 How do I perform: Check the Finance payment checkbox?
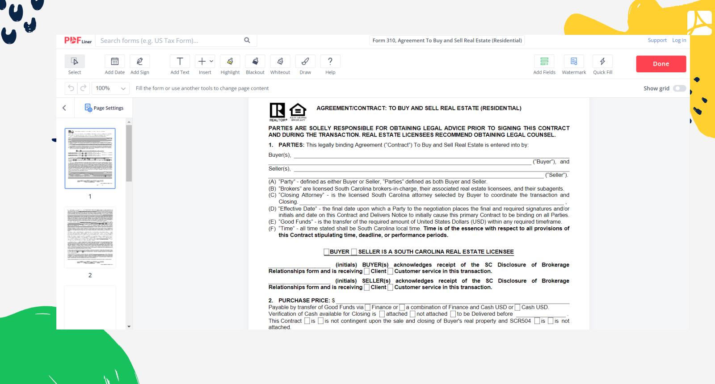coord(368,307)
